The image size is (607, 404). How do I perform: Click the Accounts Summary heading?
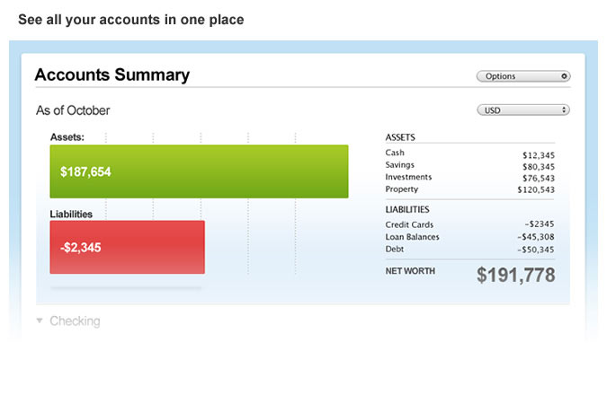(112, 75)
